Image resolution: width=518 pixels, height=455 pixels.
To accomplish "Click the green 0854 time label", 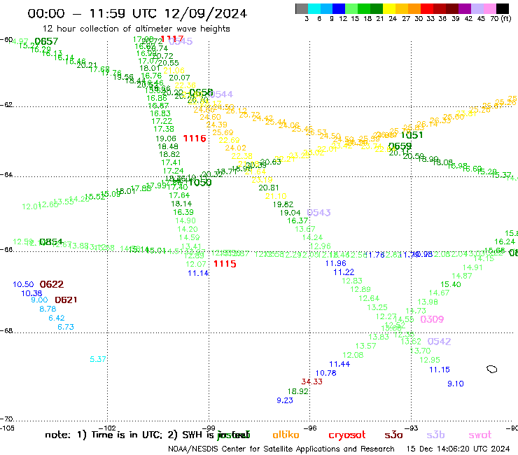I will pos(51,242).
